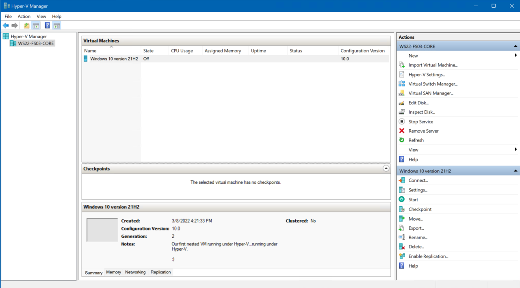The height and width of the screenshot is (288, 520).
Task: Click the Show/Hide Console Tree icon
Action: 36,26
